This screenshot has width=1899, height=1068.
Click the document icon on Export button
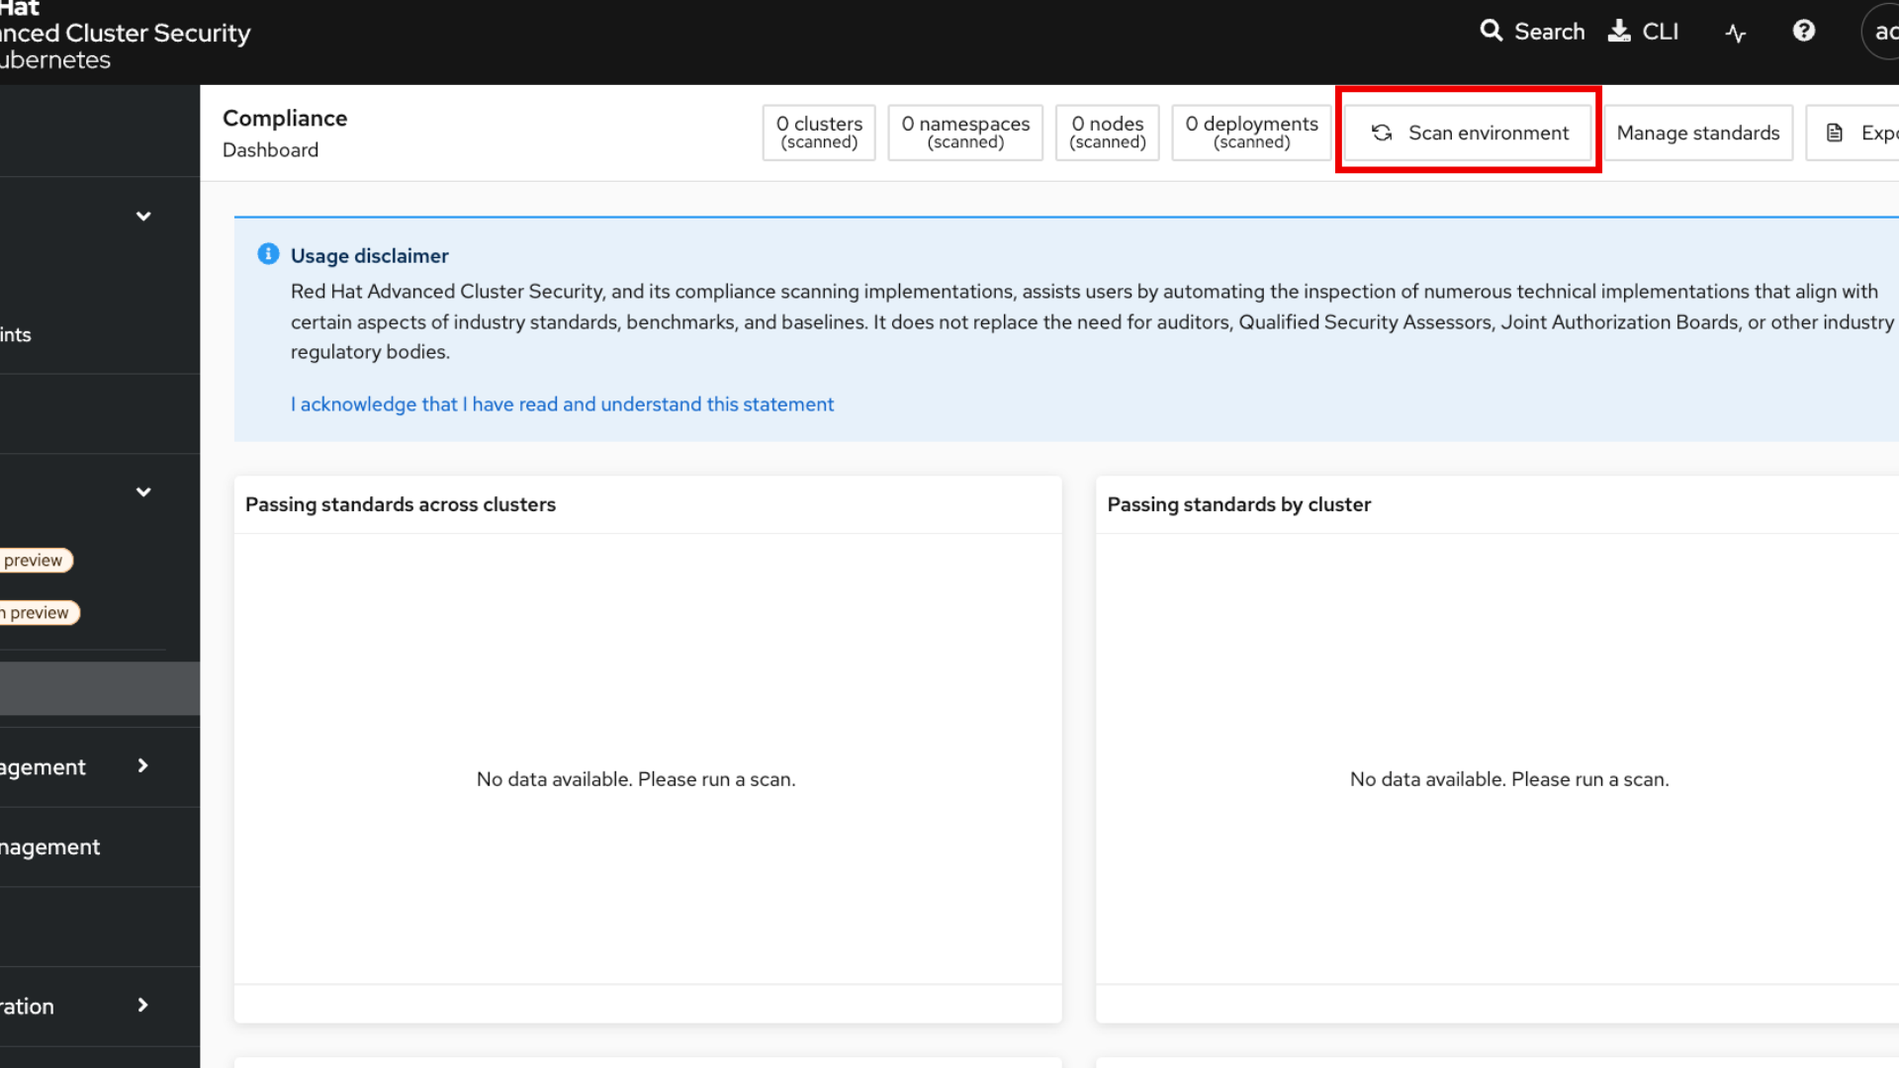[1835, 133]
